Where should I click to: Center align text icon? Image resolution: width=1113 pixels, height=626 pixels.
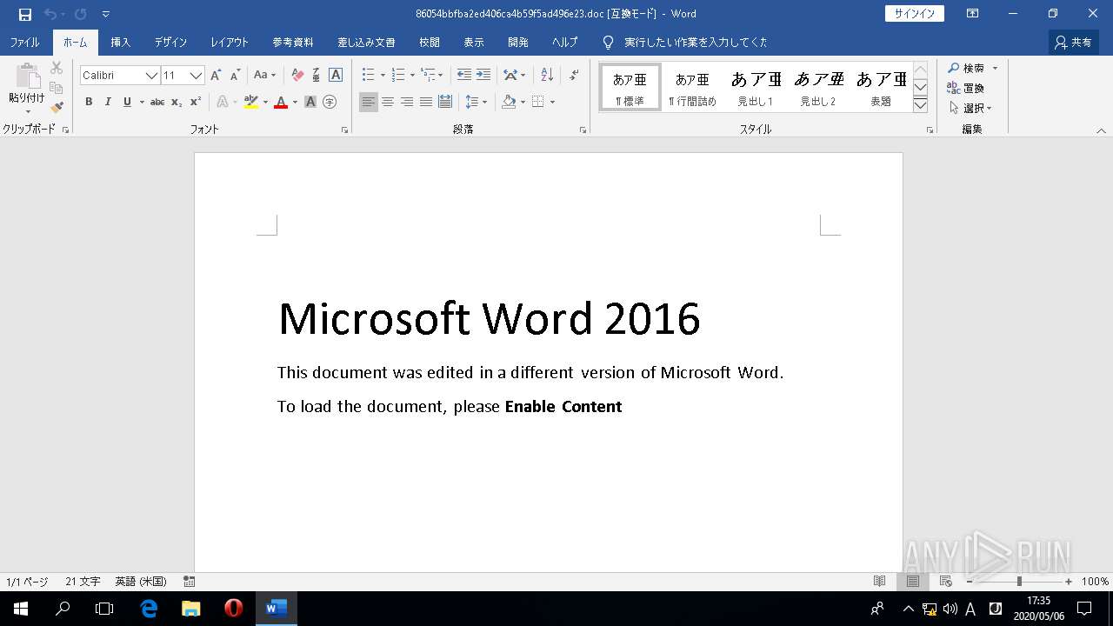pyautogui.click(x=388, y=102)
